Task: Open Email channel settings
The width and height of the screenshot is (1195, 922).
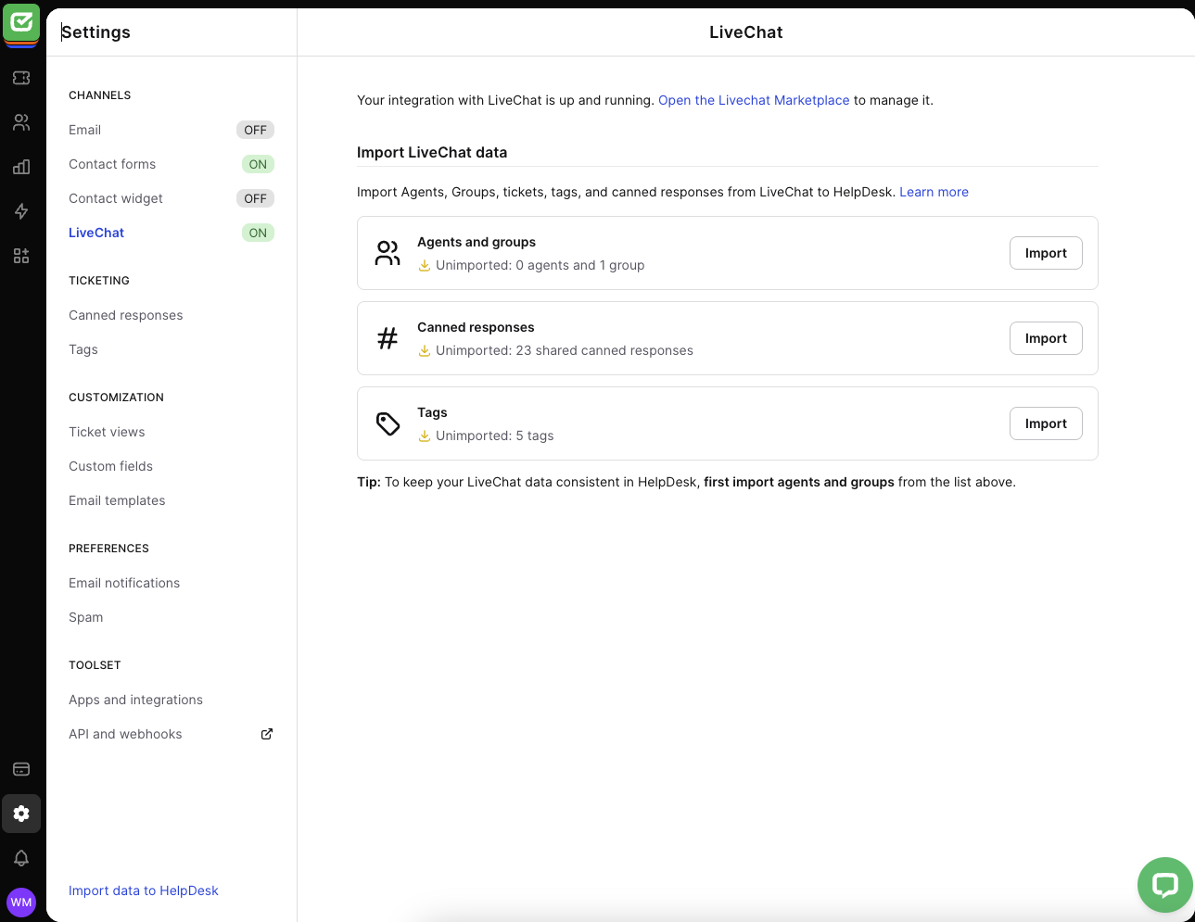Action: (84, 130)
